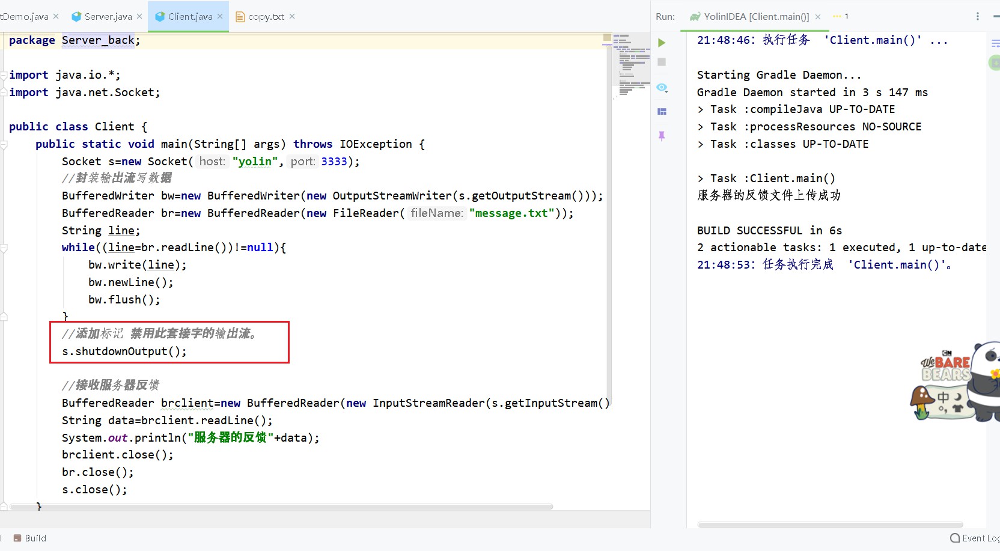Click the editor horizontal scrollbar
The image size is (1000, 551).
282,507
